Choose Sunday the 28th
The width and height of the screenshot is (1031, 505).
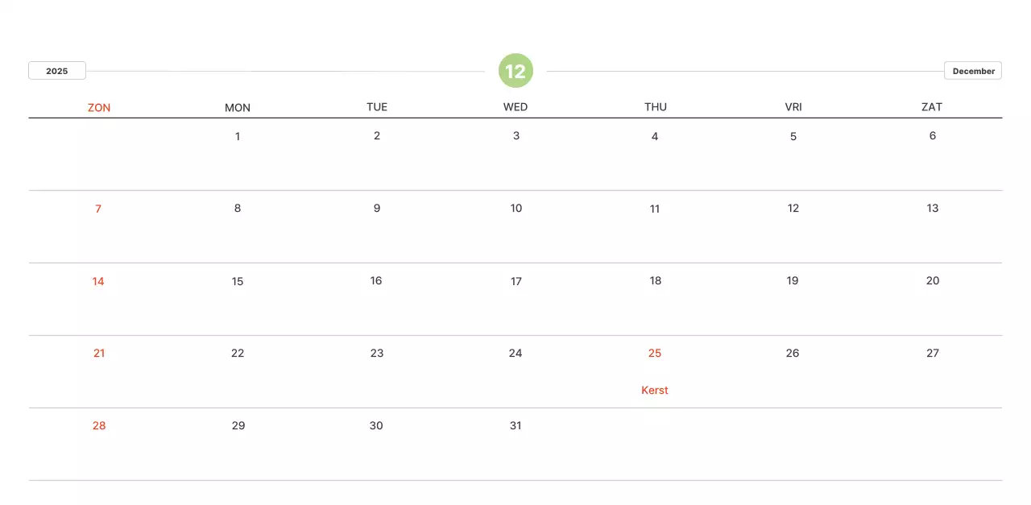click(x=99, y=426)
